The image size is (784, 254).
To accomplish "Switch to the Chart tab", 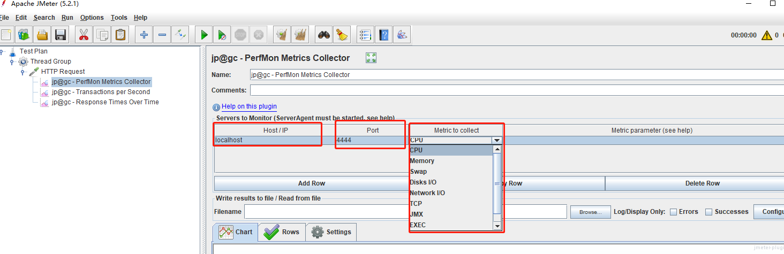I will click(x=236, y=232).
